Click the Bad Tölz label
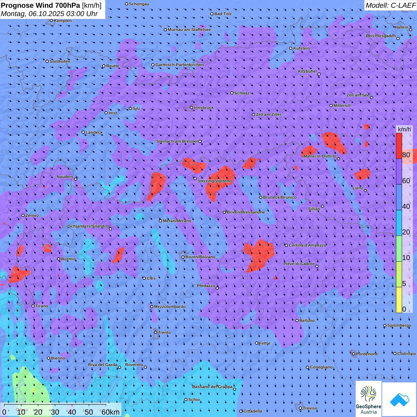 (223, 14)
